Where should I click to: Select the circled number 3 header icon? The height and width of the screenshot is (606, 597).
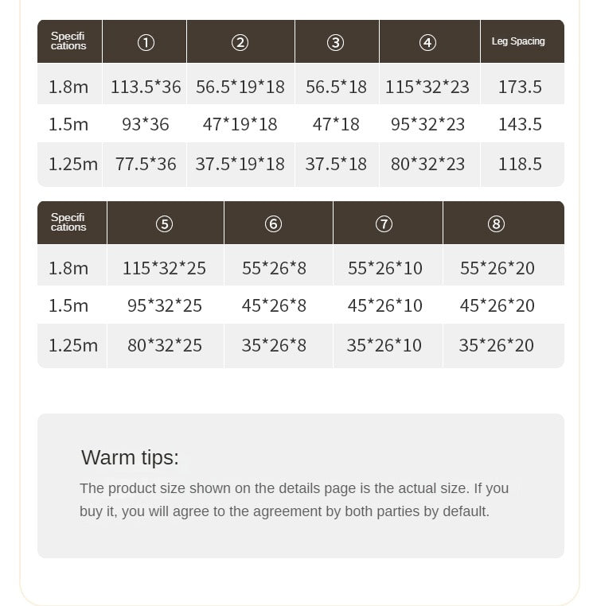(x=336, y=43)
